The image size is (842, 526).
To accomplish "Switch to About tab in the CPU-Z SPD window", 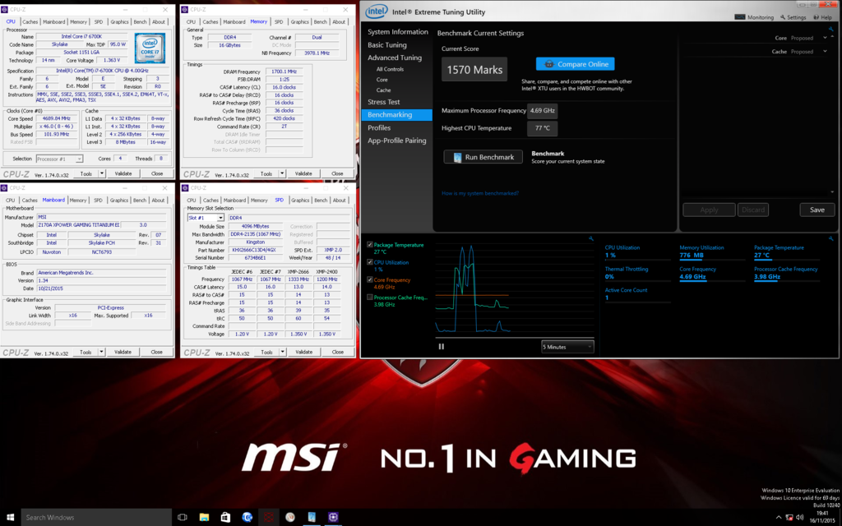I will 340,201.
